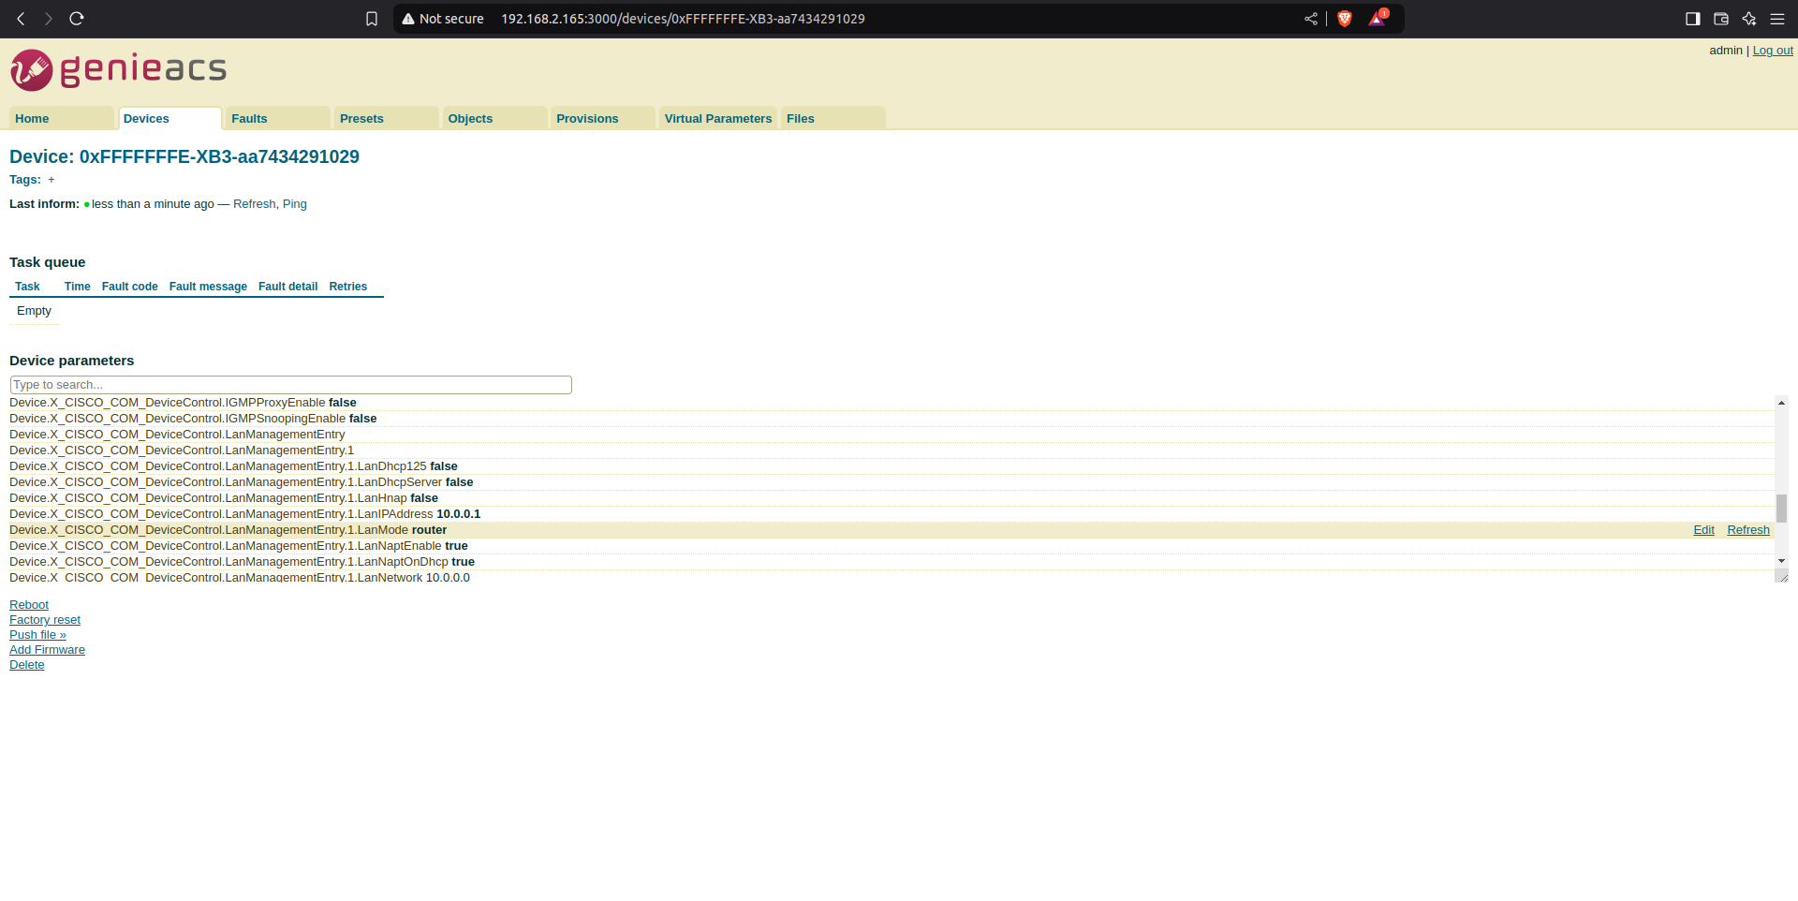Open the browser share icon
1798x901 pixels.
(1310, 19)
